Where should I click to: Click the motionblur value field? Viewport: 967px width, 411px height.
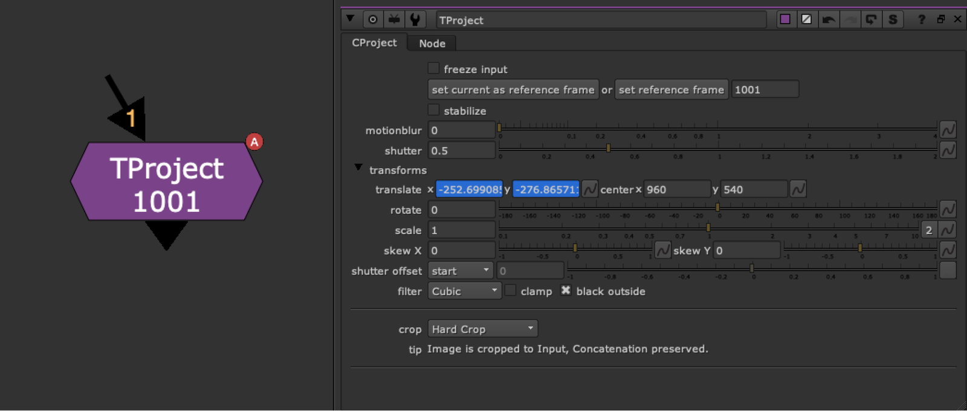pyautogui.click(x=462, y=130)
